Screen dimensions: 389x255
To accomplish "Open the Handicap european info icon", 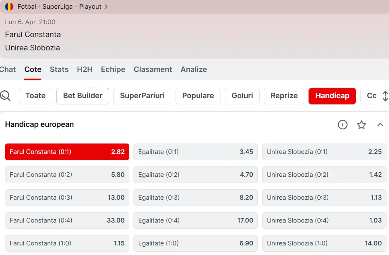I will (343, 124).
